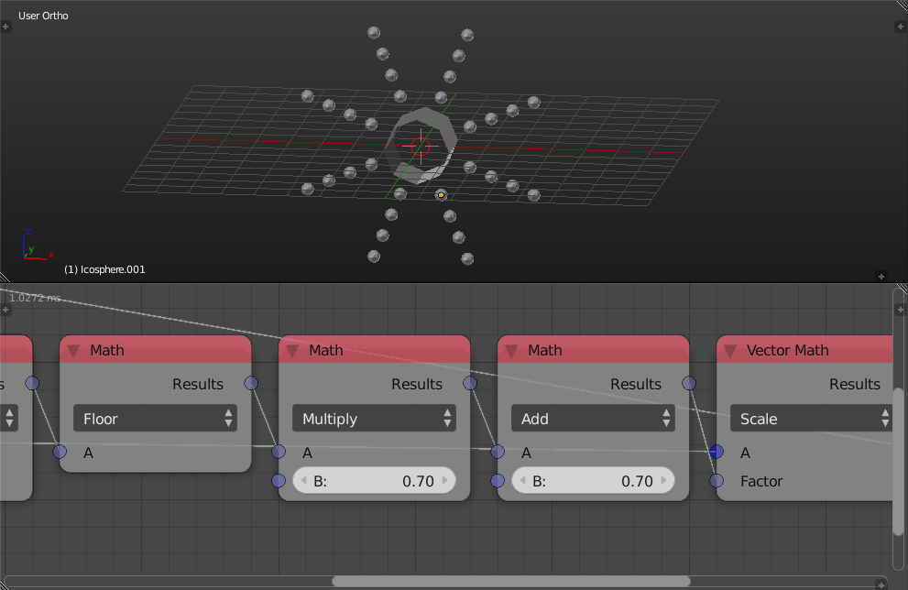The height and width of the screenshot is (590, 908).
Task: Click the plus icon in the viewport's top-left corner
Action: (5, 26)
